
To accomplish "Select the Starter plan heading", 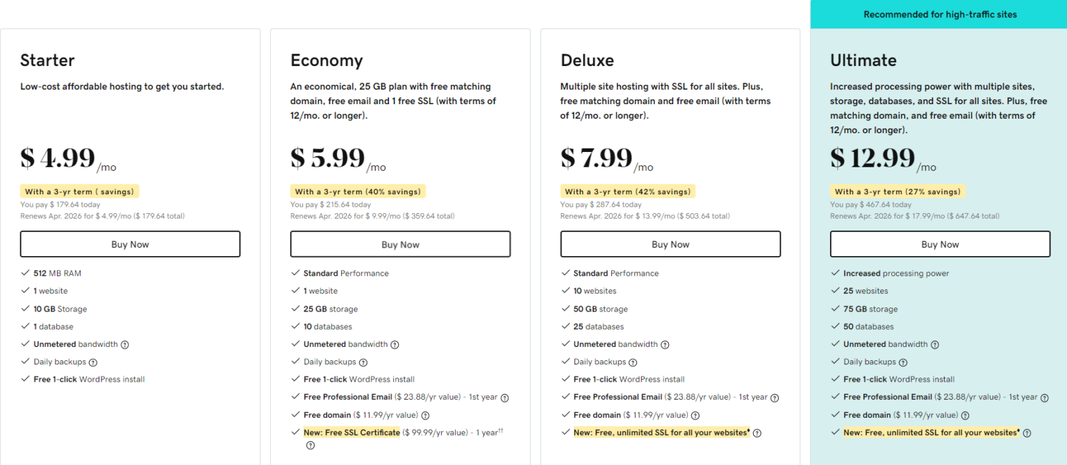I will 47,60.
